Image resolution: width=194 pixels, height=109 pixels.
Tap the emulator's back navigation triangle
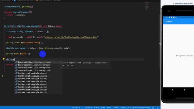(x=172, y=90)
